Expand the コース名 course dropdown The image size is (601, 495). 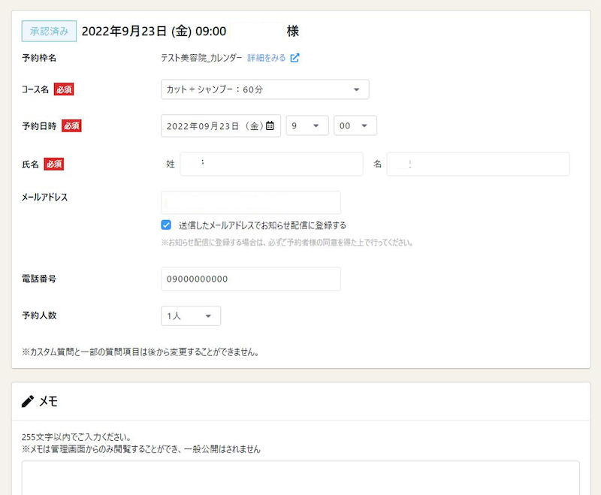click(264, 89)
